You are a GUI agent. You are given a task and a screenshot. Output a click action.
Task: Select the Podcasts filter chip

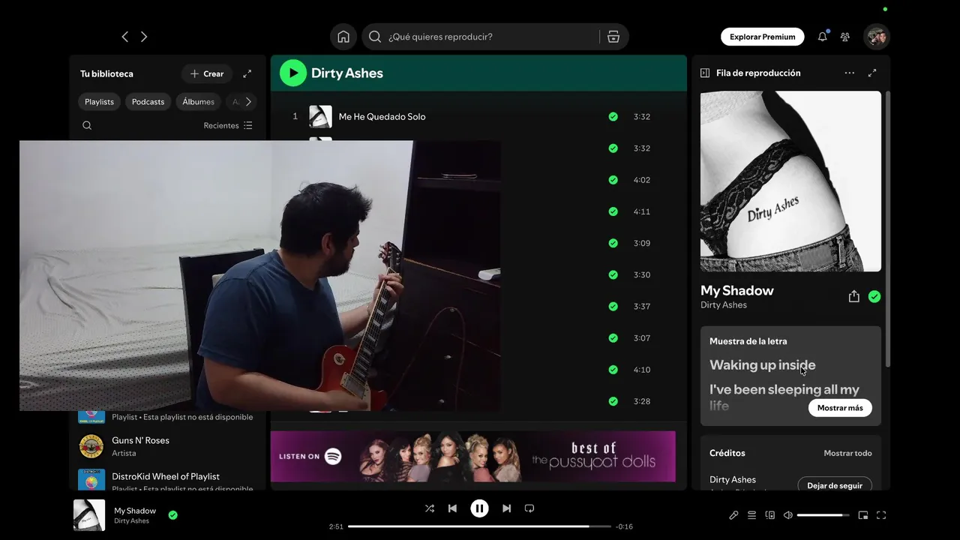click(x=148, y=101)
